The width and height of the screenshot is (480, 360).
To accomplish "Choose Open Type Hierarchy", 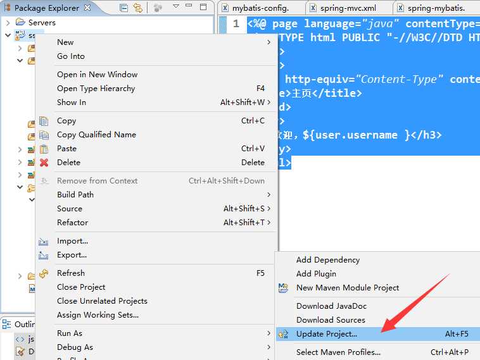I will point(156,89).
